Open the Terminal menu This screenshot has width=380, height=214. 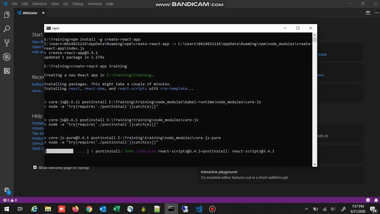pyautogui.click(x=94, y=4)
